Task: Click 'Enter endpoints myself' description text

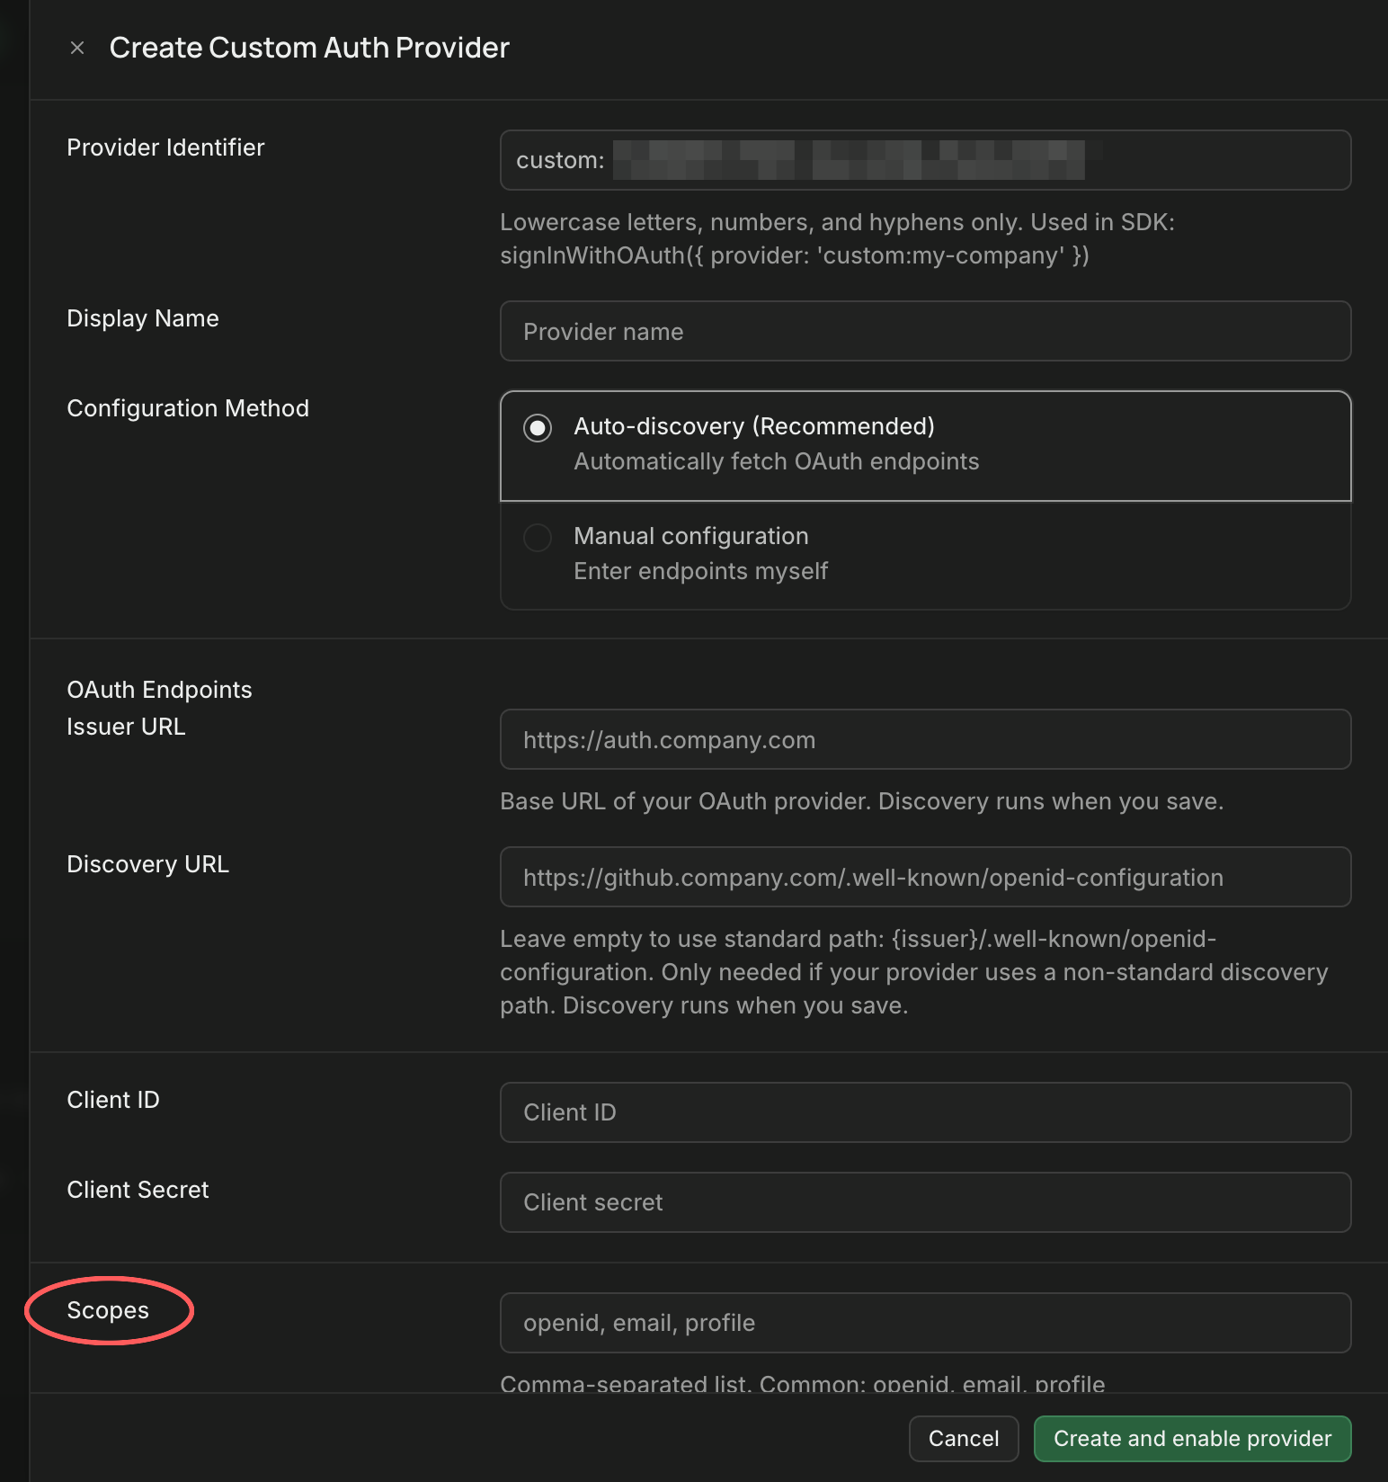Action: coord(700,571)
